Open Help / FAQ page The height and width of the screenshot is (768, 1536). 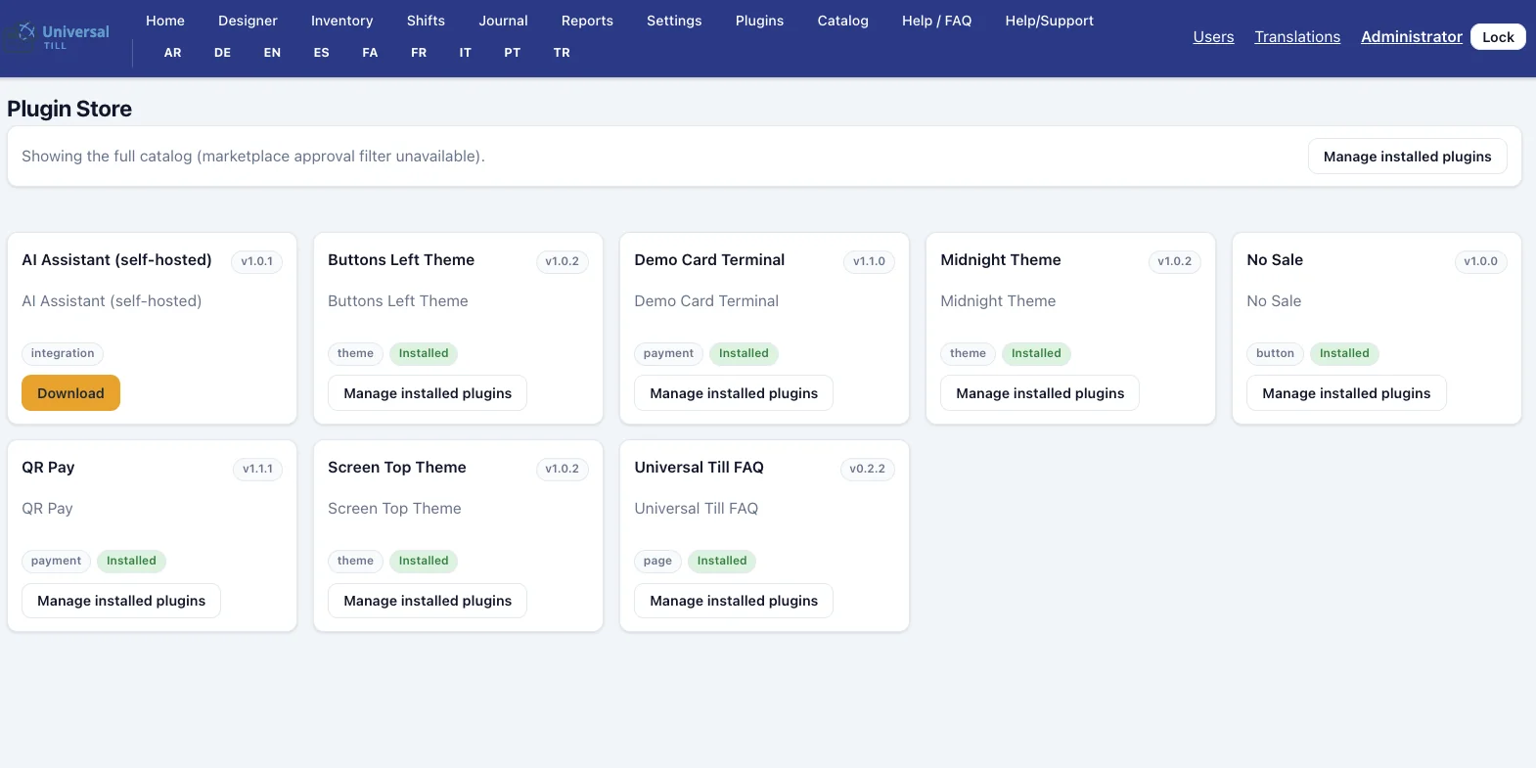[x=936, y=21]
